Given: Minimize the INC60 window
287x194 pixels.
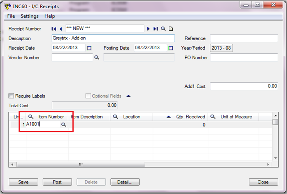Looking at the screenshot, I should 246,5.
